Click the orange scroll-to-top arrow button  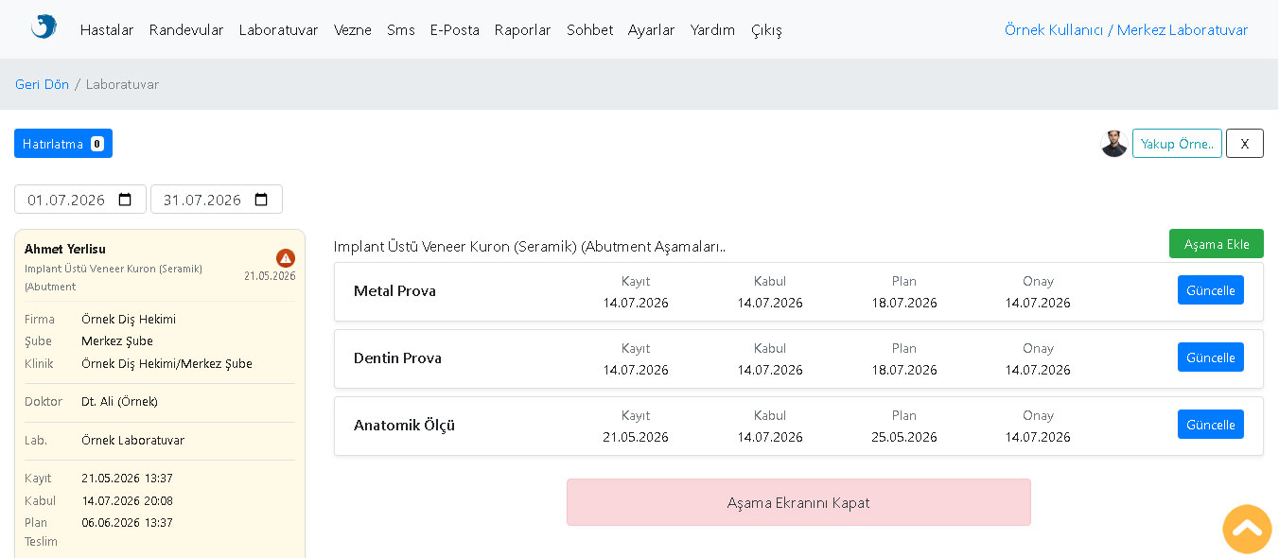click(x=1247, y=529)
